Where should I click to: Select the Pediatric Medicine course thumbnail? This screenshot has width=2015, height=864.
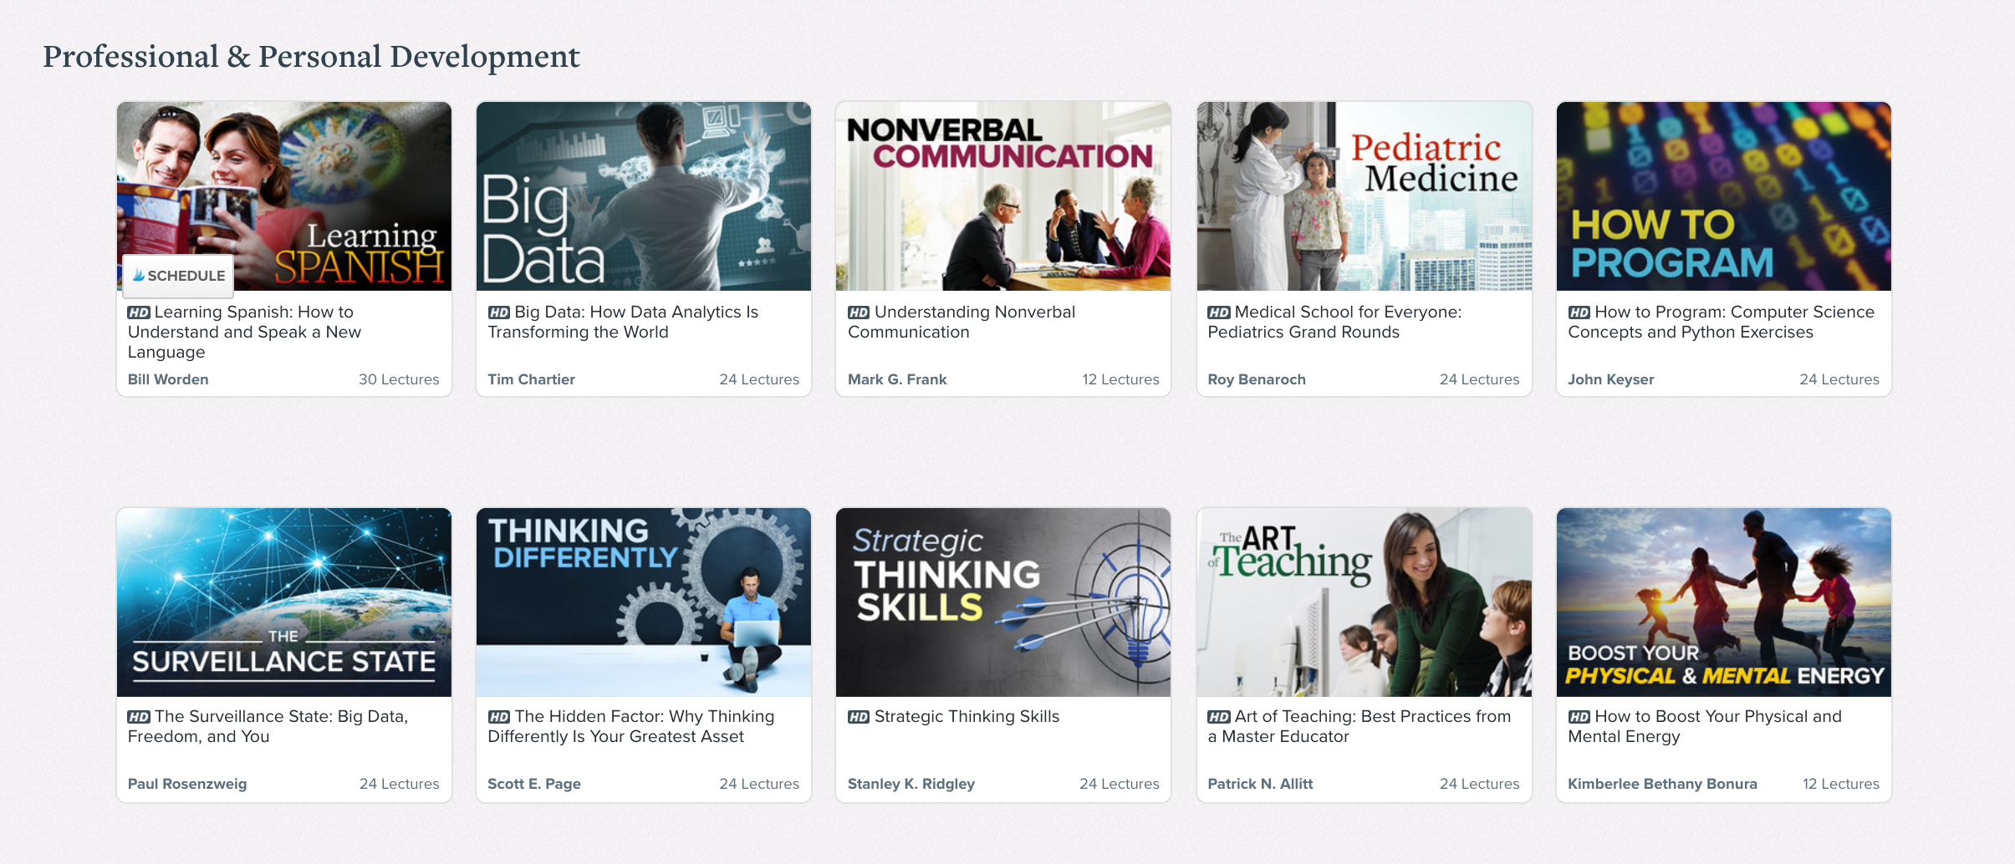point(1364,196)
